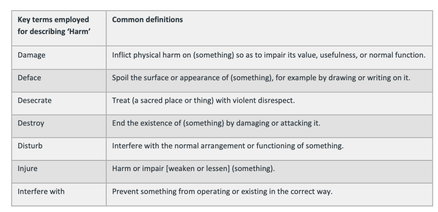Screen dimensions: 438x212
Task: Click the definition starting 'Inflict physical harm'
Action: 268,56
